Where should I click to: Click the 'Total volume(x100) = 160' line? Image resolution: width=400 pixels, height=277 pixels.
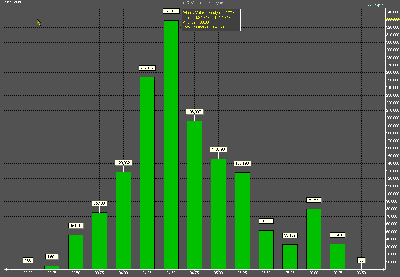coord(203,27)
